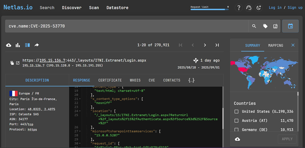Go to next results page
The width and height of the screenshot is (305, 148).
coord(205,45)
